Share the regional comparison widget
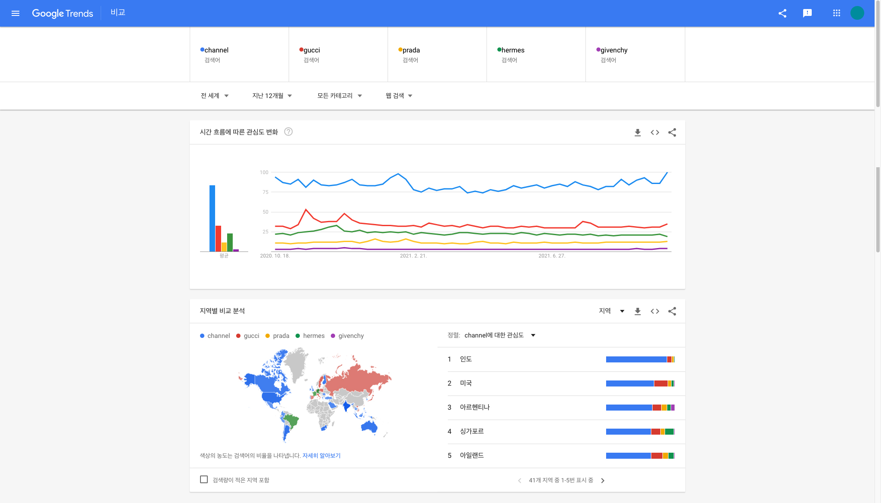 pyautogui.click(x=672, y=311)
